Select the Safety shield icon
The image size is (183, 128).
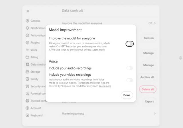click(x=27, y=79)
